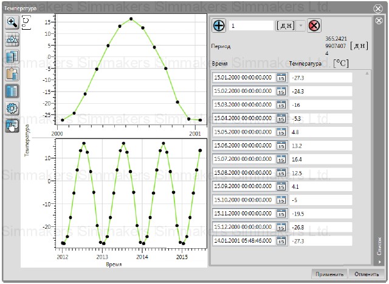Click the list scrollbar up arrow
The width and height of the screenshot is (389, 284).
[367, 73]
